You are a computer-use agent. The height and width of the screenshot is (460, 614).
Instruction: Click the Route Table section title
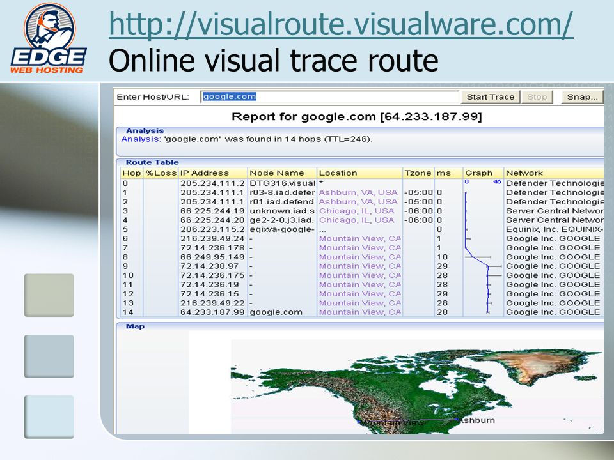tap(152, 162)
